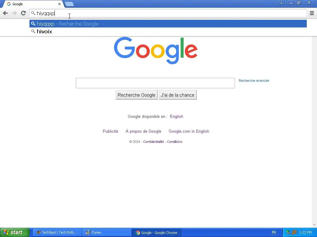
Task: Click the Recherche Google button
Action: (137, 95)
